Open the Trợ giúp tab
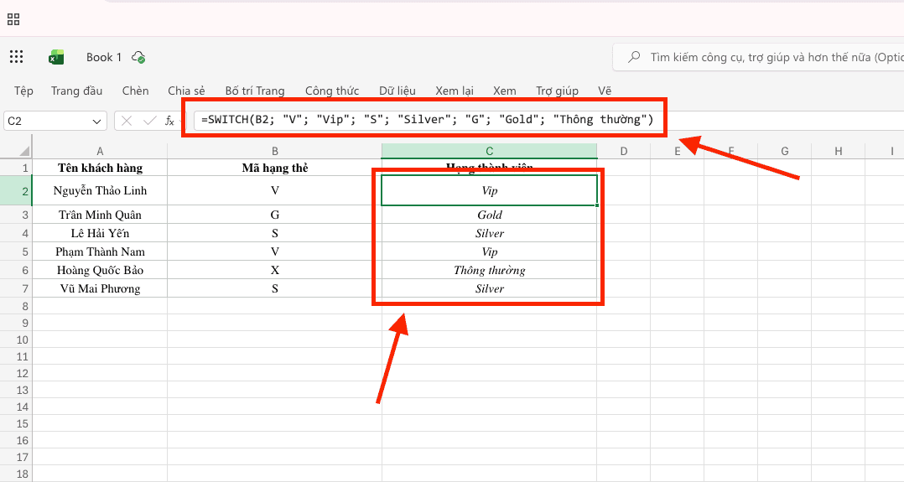 pyautogui.click(x=557, y=91)
